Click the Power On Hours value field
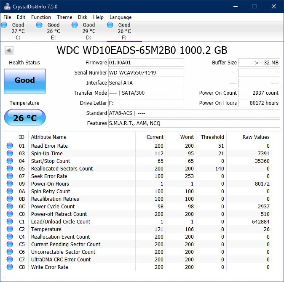Viewport: 284px width, 282px height. [259, 103]
